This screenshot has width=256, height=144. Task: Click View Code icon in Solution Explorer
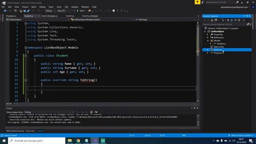coord(244,20)
